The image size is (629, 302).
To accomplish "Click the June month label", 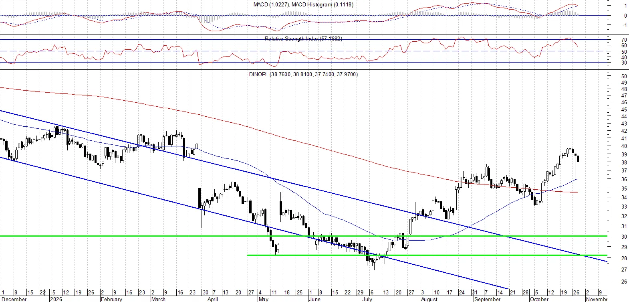I will (x=314, y=299).
